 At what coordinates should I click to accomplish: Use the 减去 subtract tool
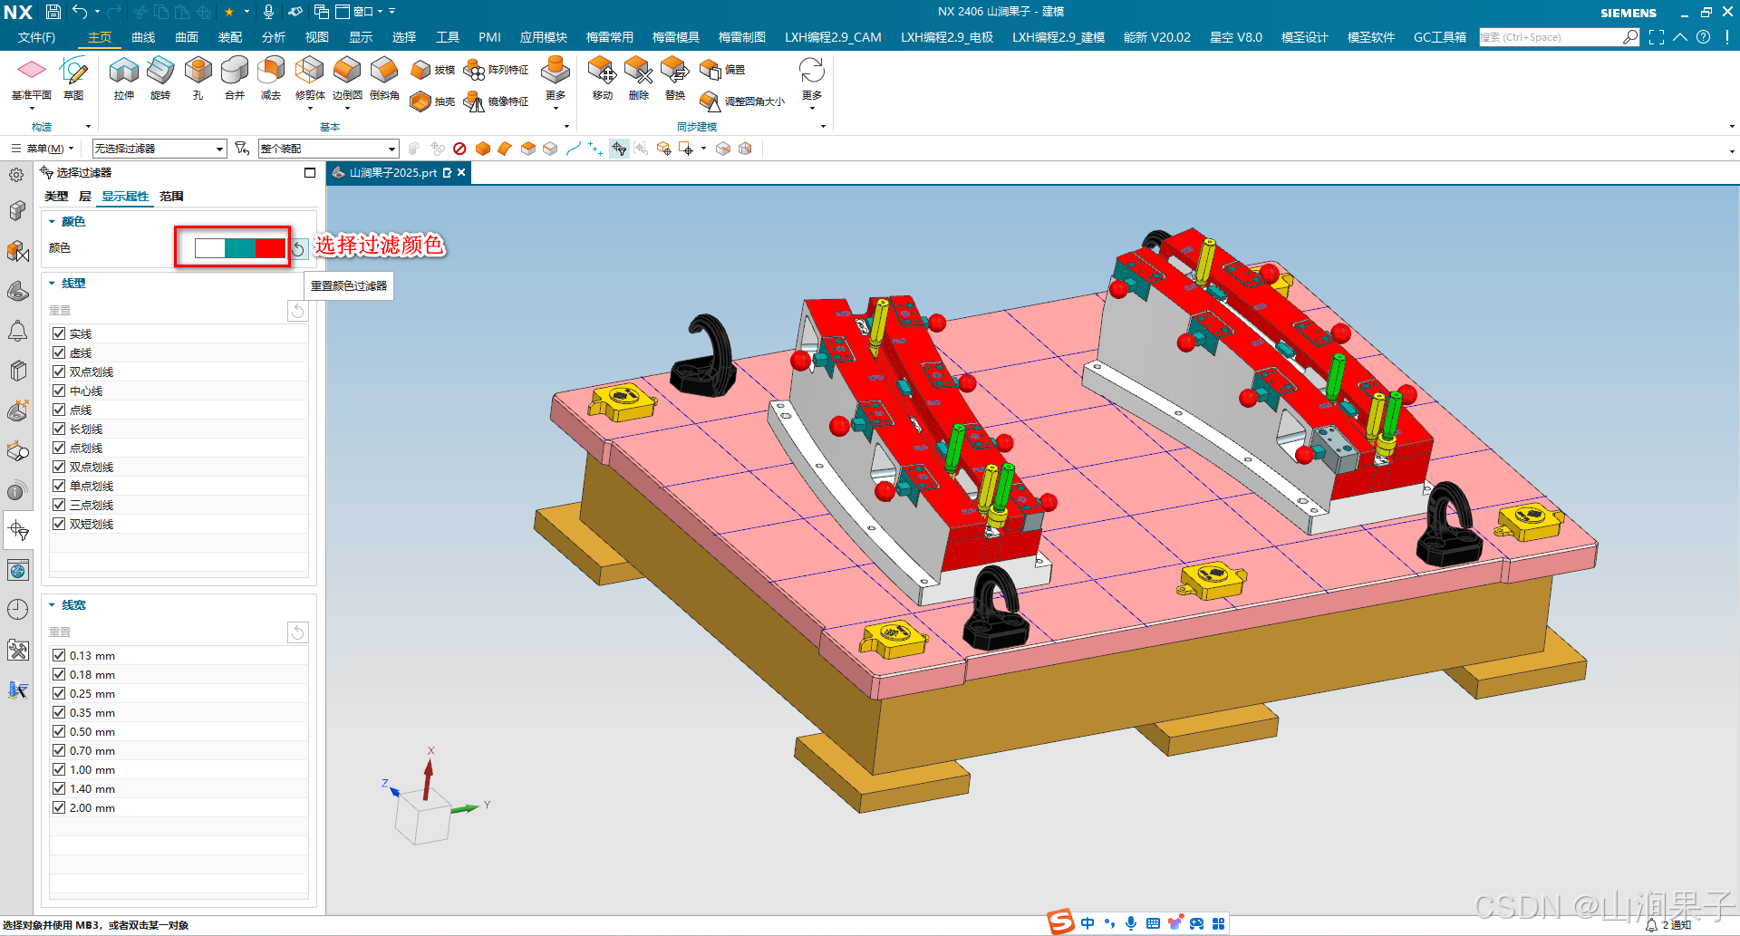click(271, 78)
